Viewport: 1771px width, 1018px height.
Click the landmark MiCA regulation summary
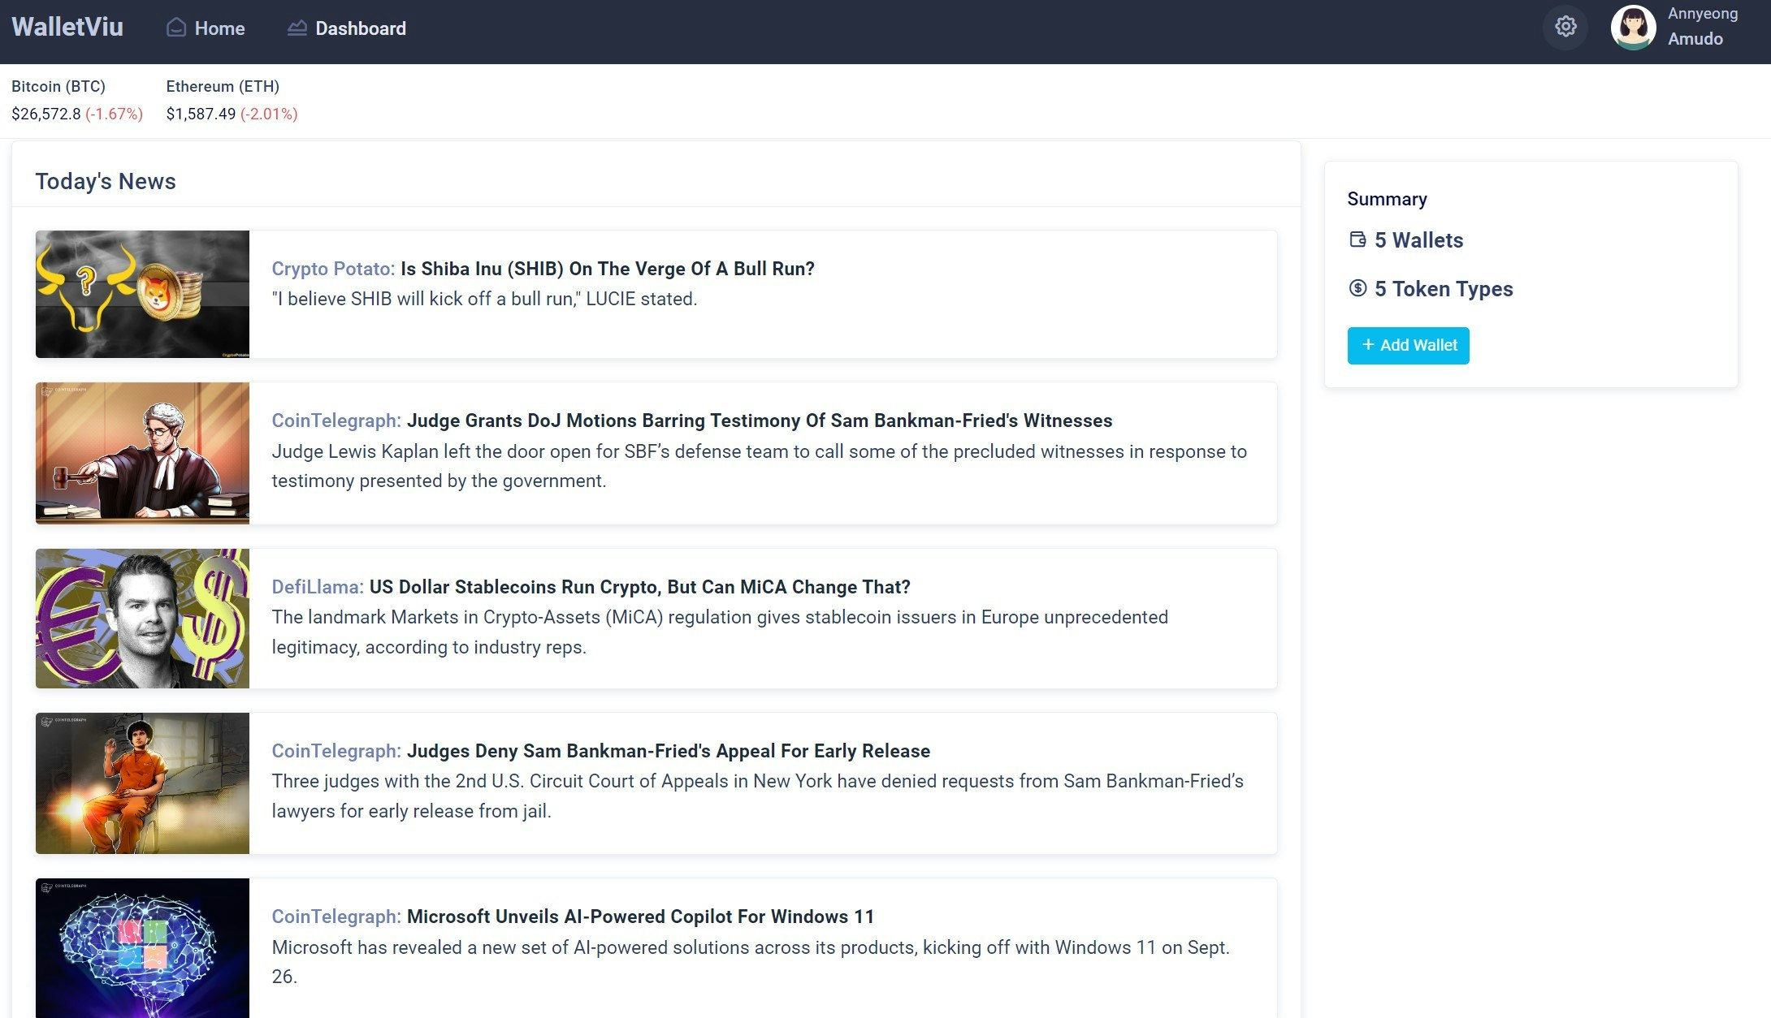720,632
